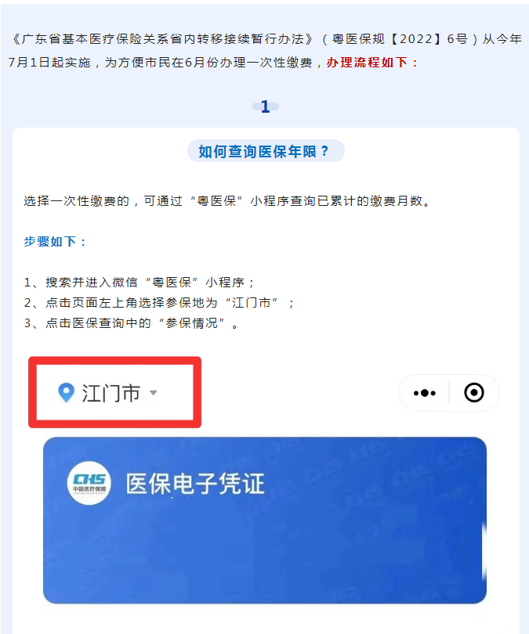Click the red highlighted box around 江门市
This screenshot has height=634, width=529.
point(115,392)
